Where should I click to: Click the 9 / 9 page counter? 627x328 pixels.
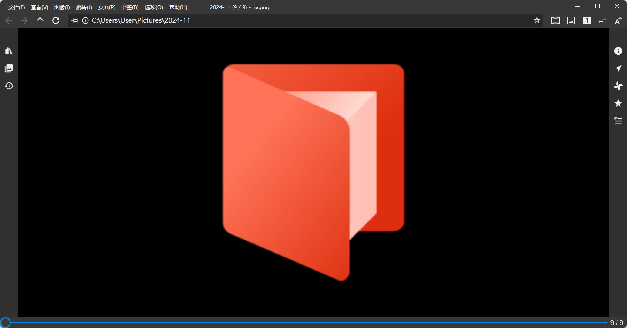point(617,323)
